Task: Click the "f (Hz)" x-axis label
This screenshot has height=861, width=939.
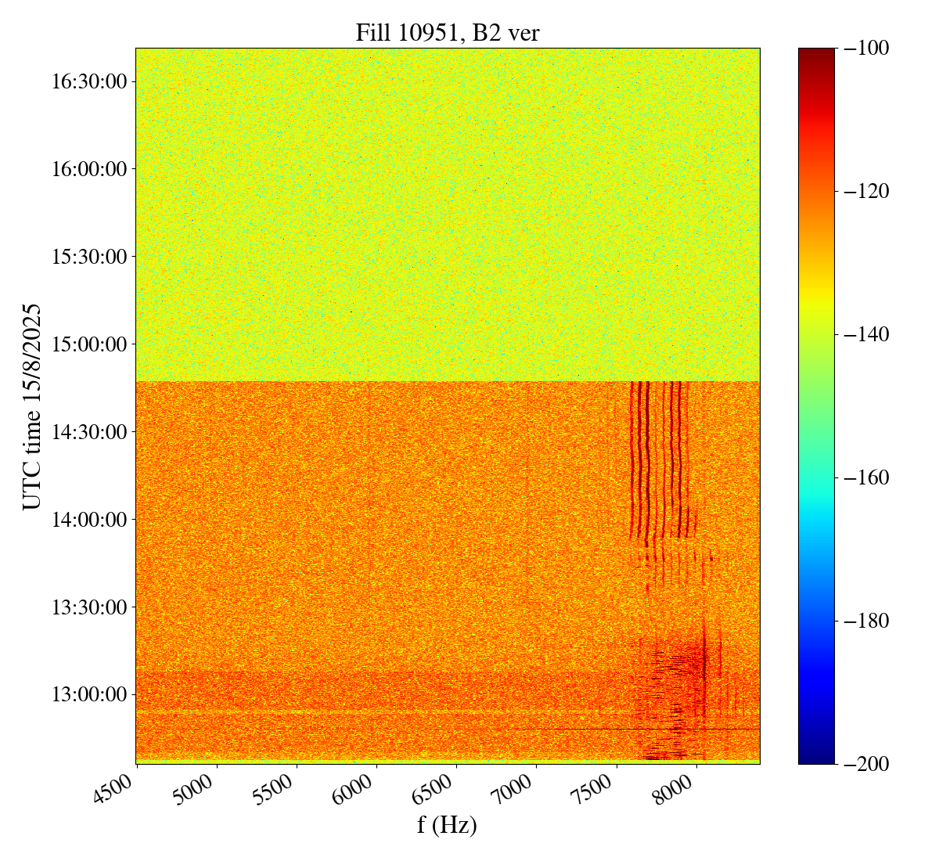Action: 447,824
